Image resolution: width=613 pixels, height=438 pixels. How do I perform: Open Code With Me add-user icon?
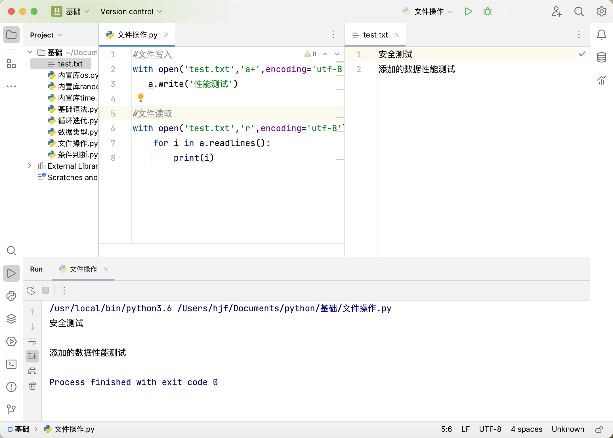pyautogui.click(x=557, y=12)
